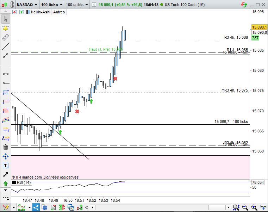Click the Haut (J, Pré) green label
This screenshot has width=268, height=212.
(x=106, y=49)
